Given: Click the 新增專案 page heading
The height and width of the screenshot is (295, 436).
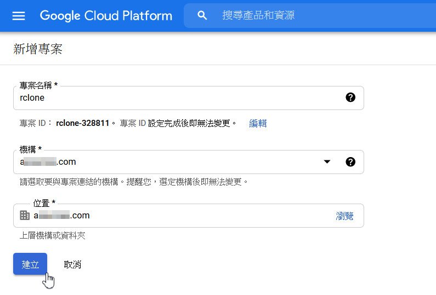Looking at the screenshot, I should pyautogui.click(x=38, y=49).
